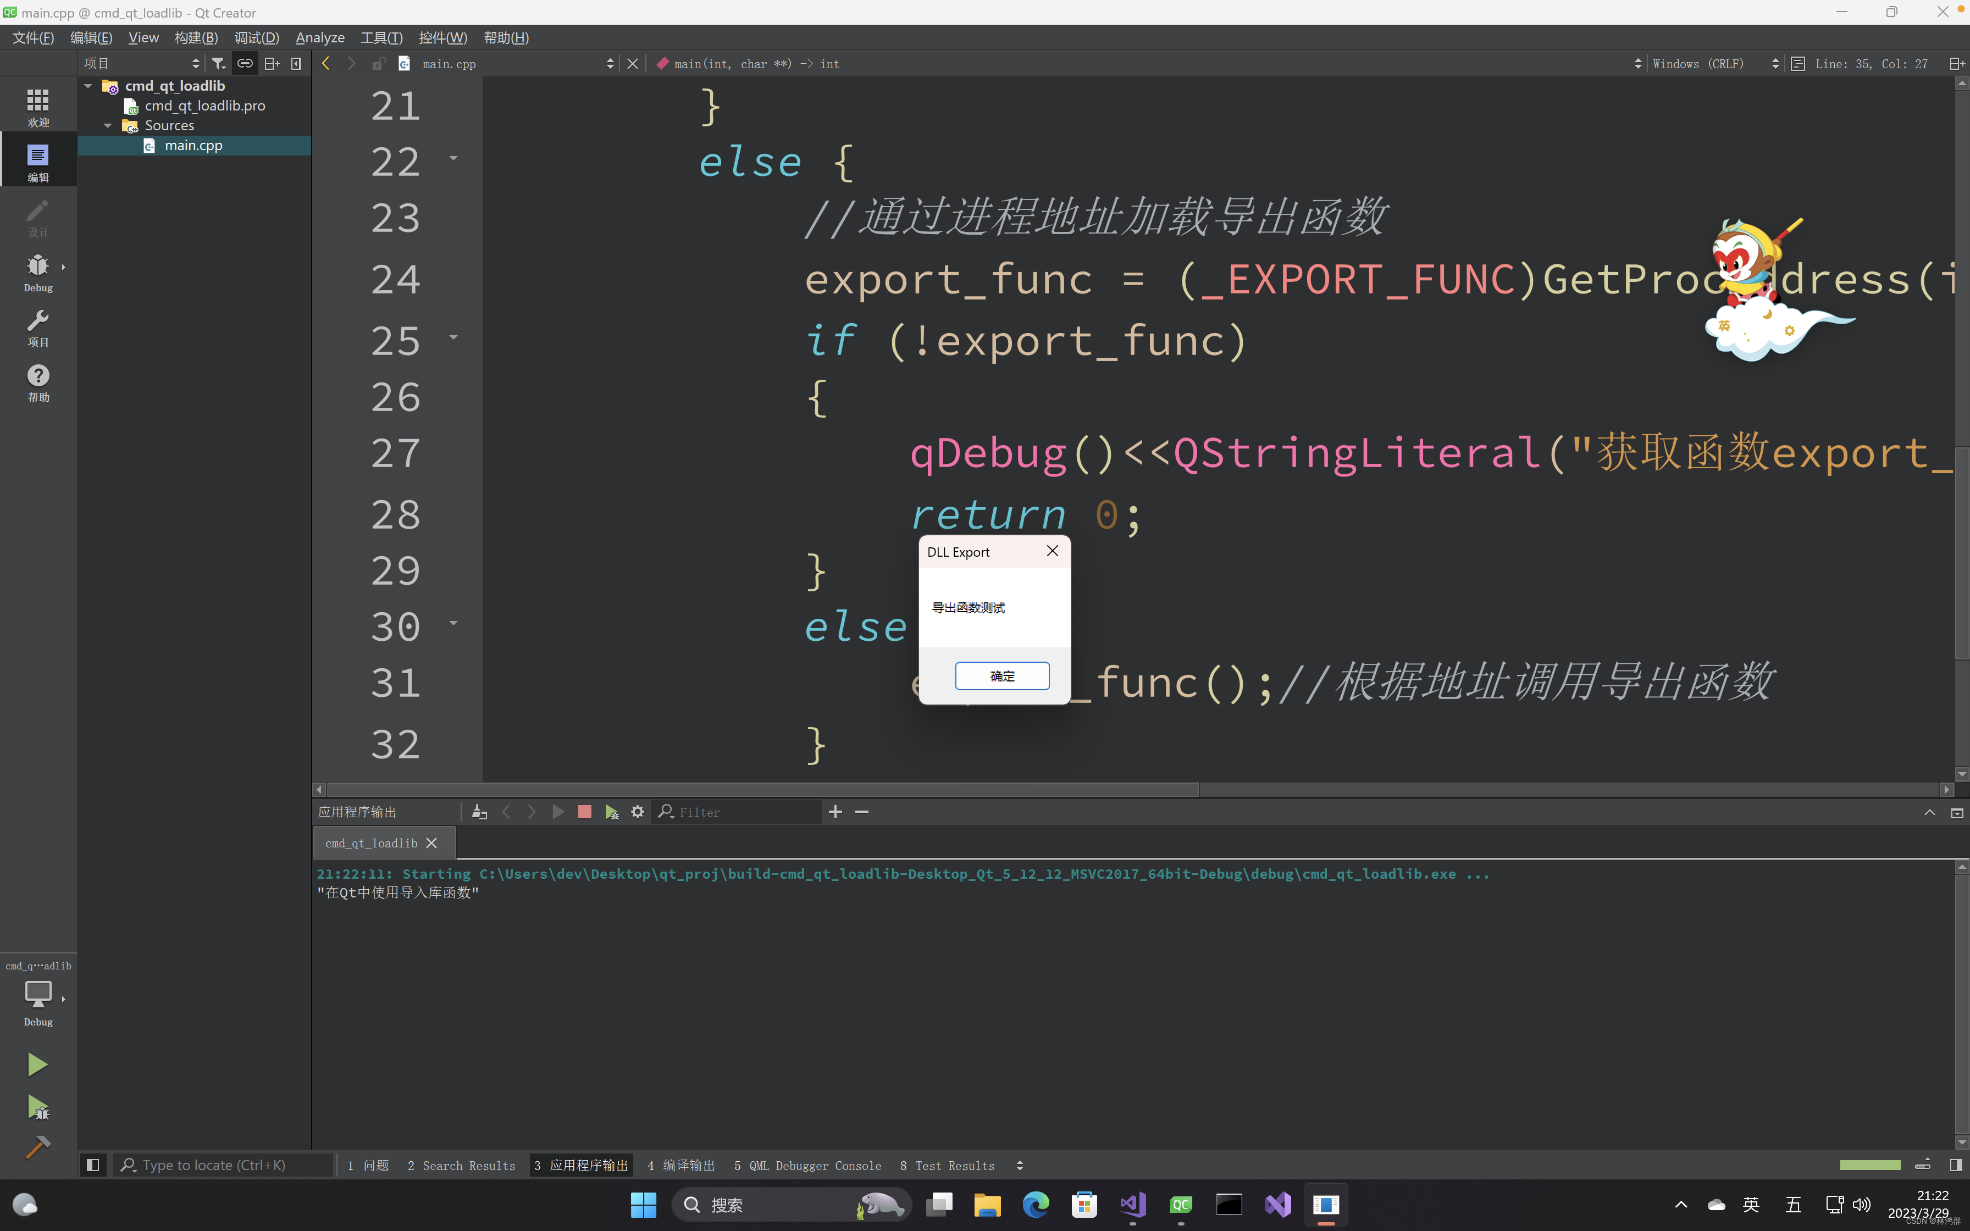Maximize output pane with the arrow toggle

point(1929,812)
